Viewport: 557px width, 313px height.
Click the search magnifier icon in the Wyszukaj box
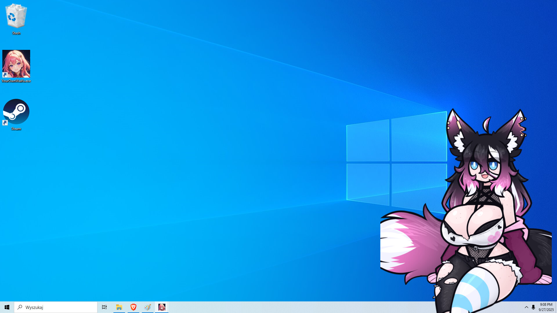pyautogui.click(x=19, y=307)
